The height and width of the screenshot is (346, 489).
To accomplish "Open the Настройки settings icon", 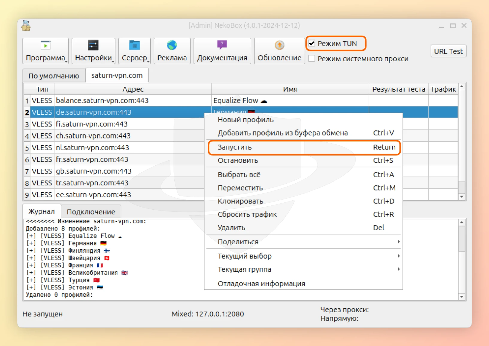I will click(x=93, y=45).
